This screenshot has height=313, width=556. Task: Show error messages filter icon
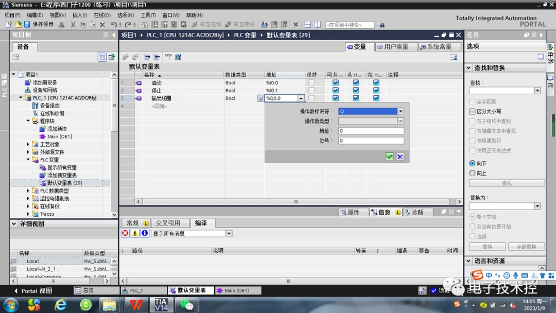coord(125,233)
